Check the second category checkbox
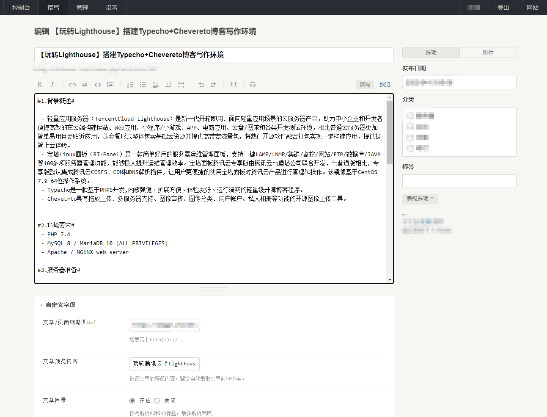Viewport: 547px width, 417px height. [410, 127]
